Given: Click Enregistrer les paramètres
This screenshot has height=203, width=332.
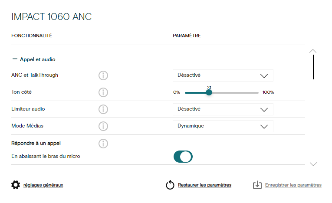Looking at the screenshot, I should click(x=293, y=185).
